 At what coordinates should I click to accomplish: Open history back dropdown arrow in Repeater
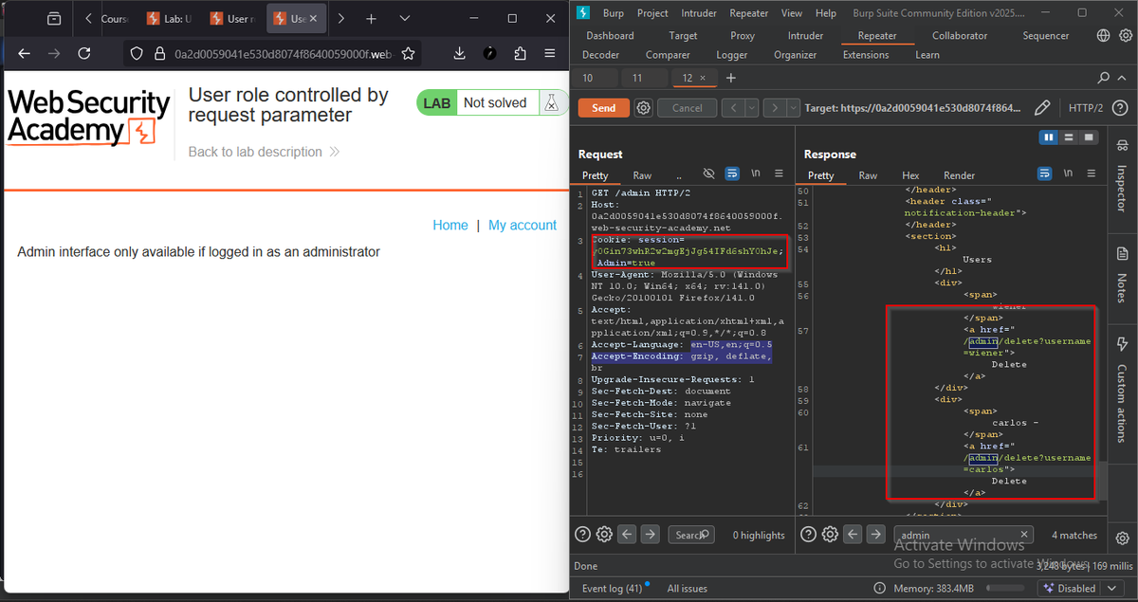[752, 108]
